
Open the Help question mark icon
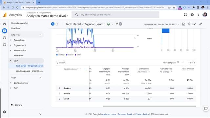(x=192, y=15)
